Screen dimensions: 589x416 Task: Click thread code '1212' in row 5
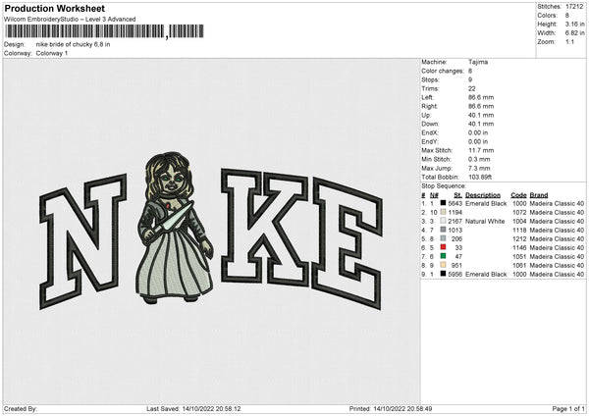(x=519, y=238)
